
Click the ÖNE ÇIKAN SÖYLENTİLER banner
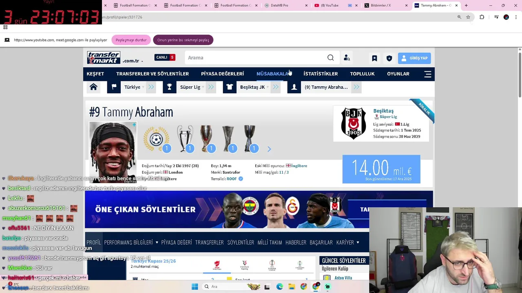click(227, 209)
